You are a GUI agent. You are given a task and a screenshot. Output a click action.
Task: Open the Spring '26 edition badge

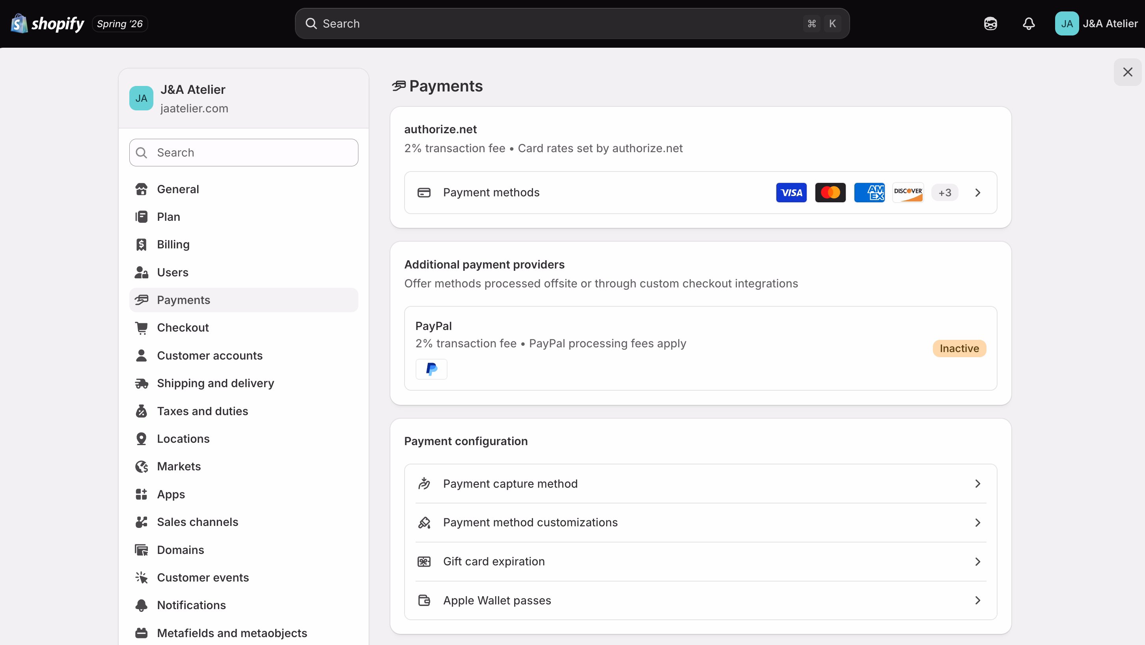119,24
